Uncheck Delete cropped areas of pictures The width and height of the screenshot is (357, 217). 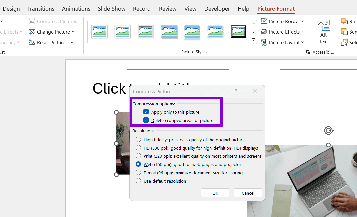point(146,120)
